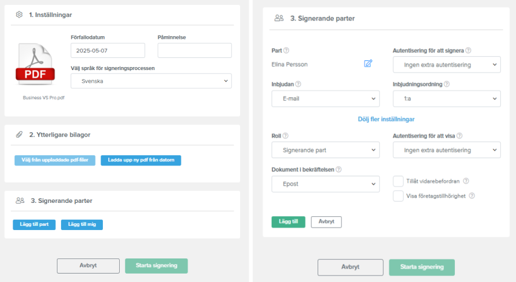Open the Epost confirmation document dropdown
Image resolution: width=516 pixels, height=282 pixels.
click(325, 184)
